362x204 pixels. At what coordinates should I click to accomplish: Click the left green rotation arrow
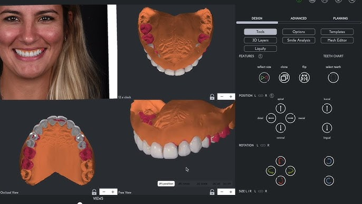point(271,171)
